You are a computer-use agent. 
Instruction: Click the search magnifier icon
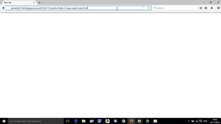155,8
